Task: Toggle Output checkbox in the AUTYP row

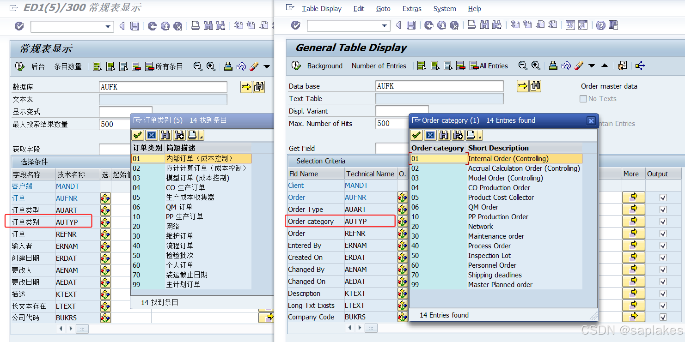Action: coord(663,222)
